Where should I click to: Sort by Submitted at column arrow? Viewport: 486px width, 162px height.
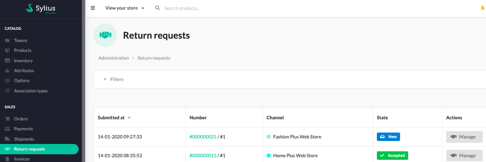[129, 118]
